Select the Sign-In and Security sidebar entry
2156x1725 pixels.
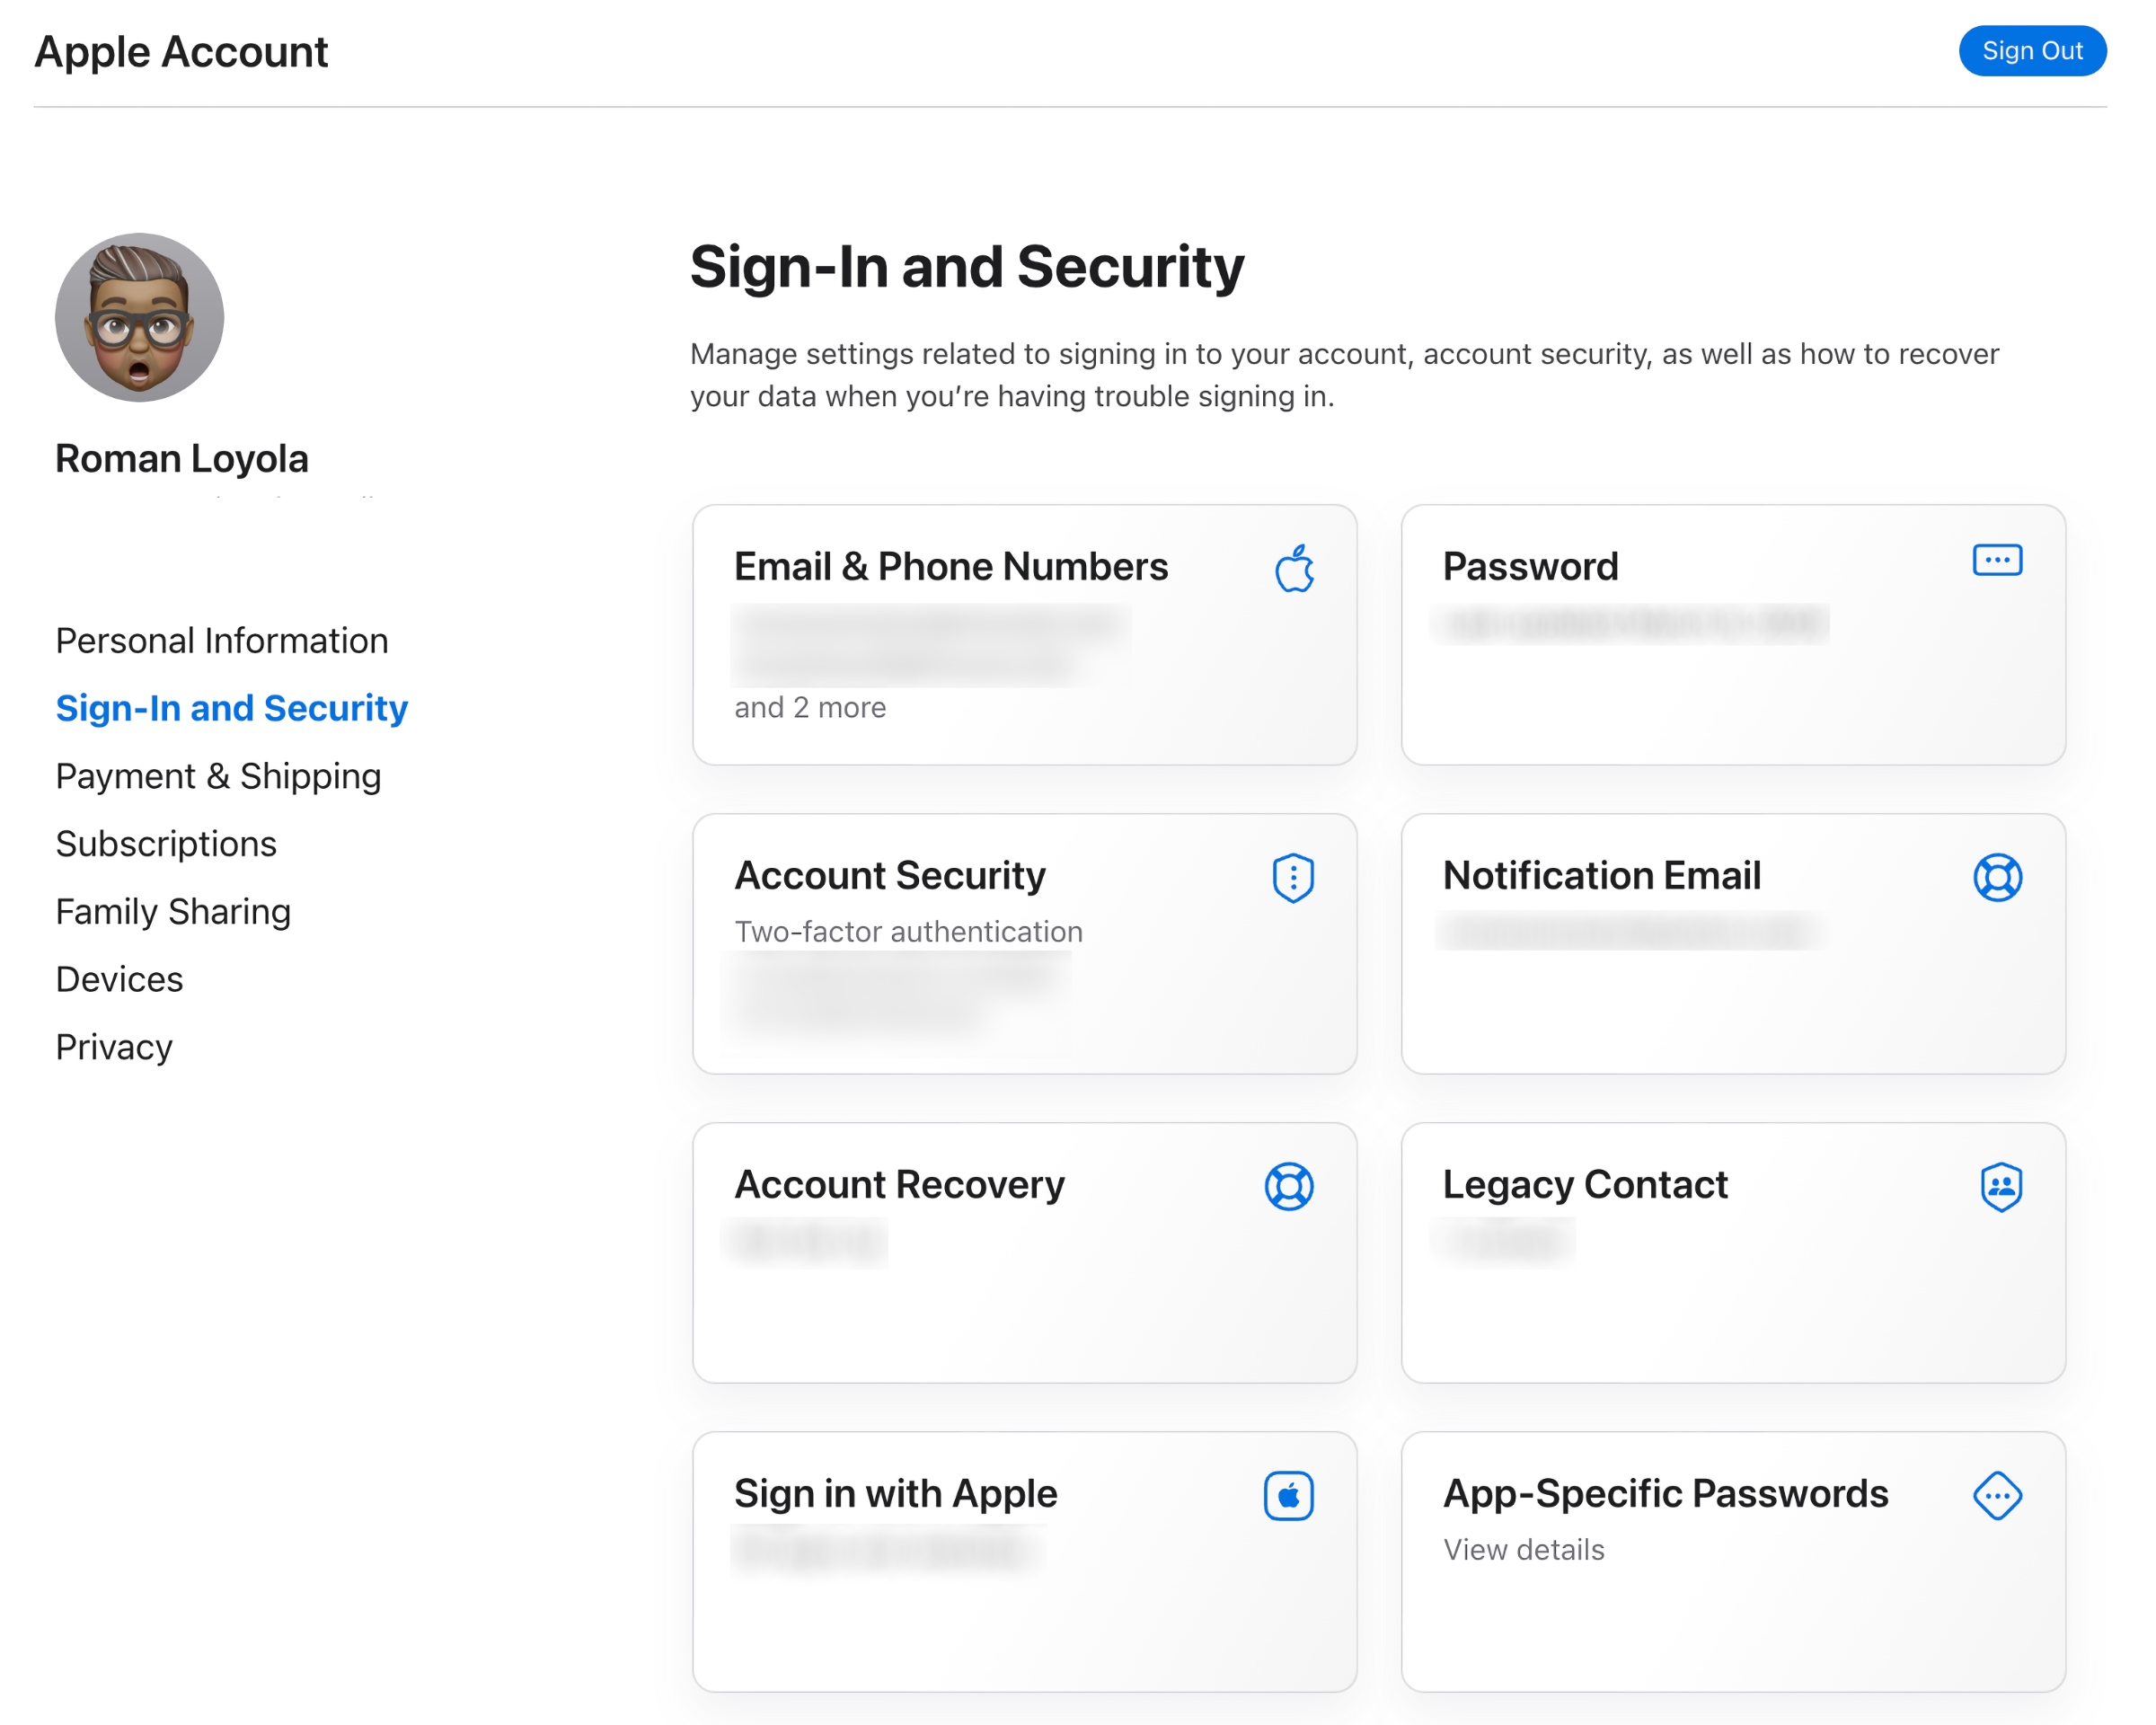coord(231,708)
